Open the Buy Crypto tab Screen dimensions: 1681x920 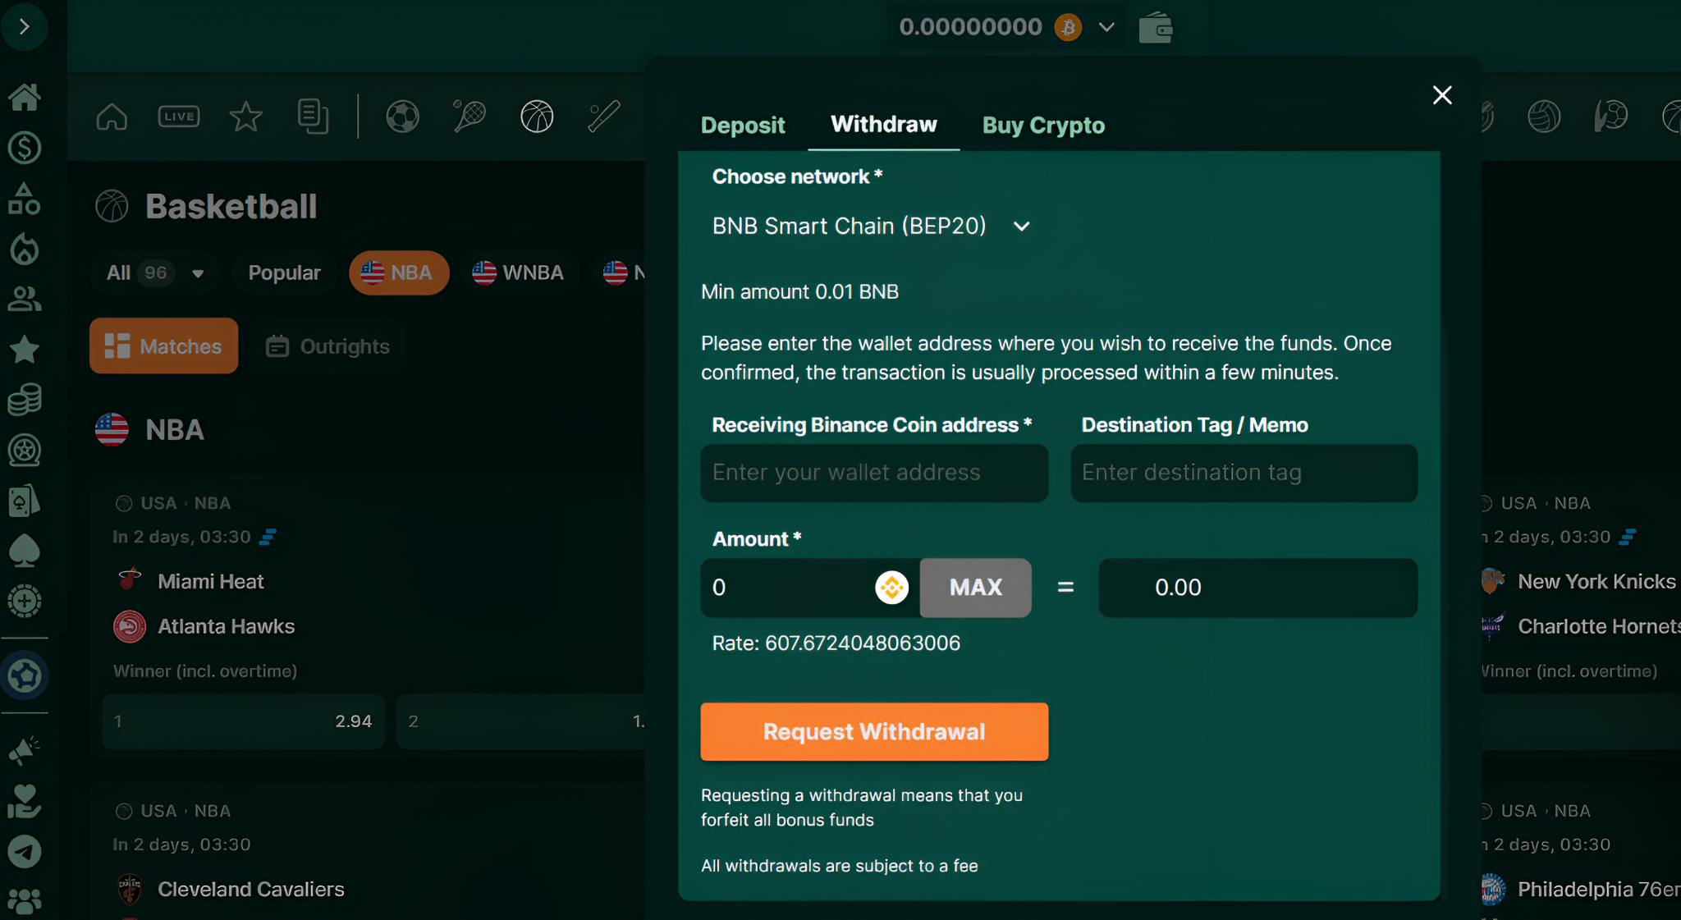coord(1042,125)
